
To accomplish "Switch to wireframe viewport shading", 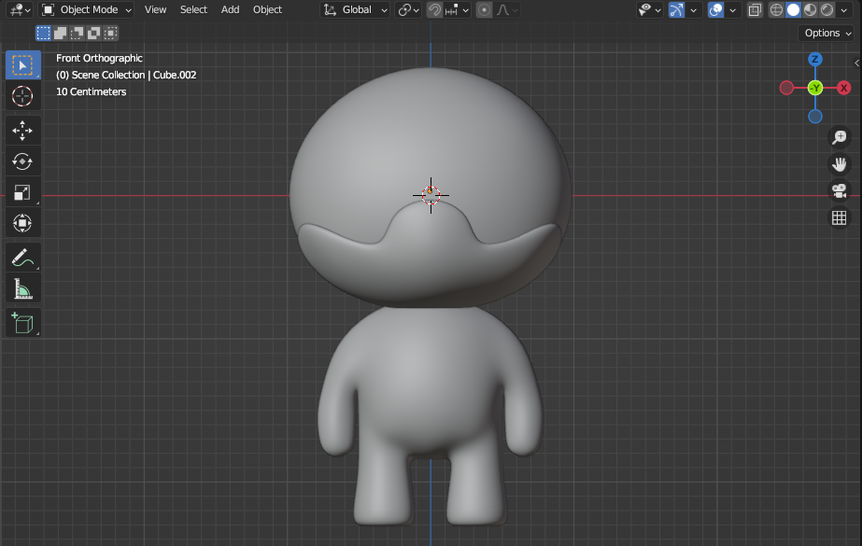I will click(776, 9).
